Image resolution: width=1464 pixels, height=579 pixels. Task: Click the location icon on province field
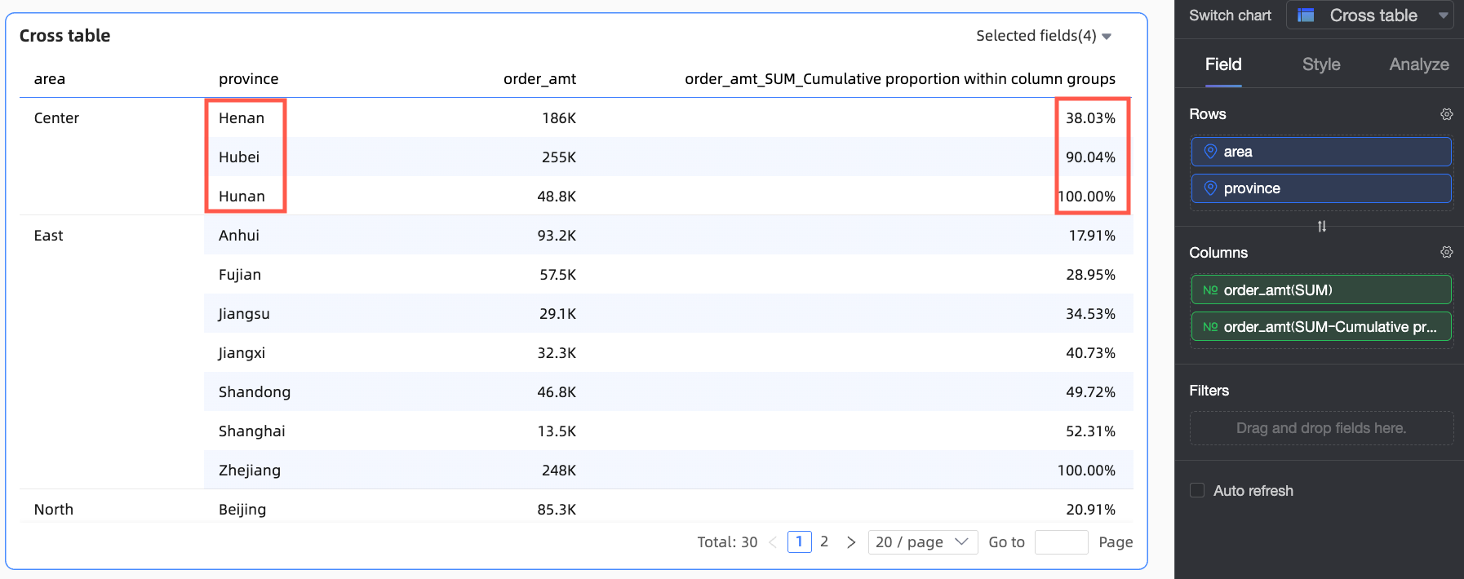pyautogui.click(x=1210, y=188)
